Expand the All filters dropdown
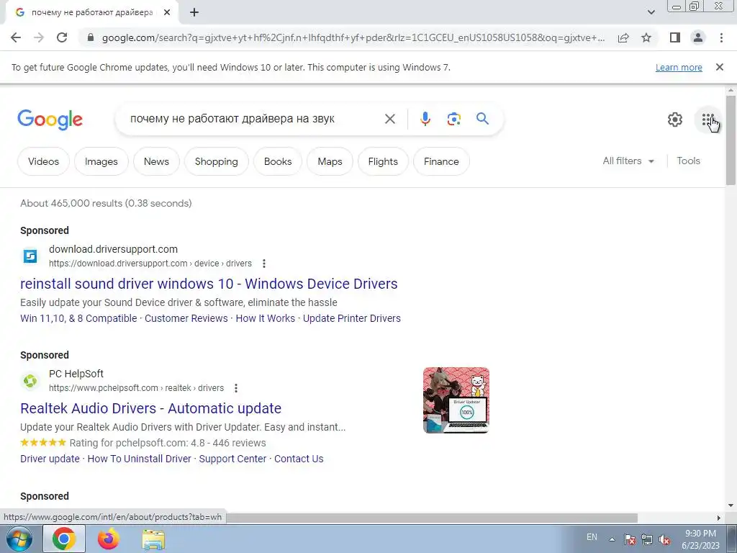The height and width of the screenshot is (553, 737). click(x=628, y=161)
